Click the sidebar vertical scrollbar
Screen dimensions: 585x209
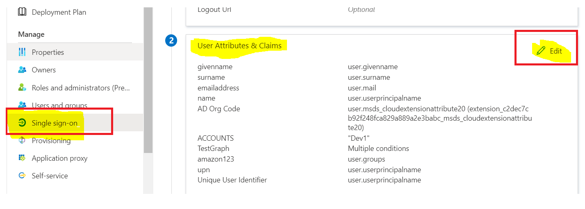coord(148,80)
